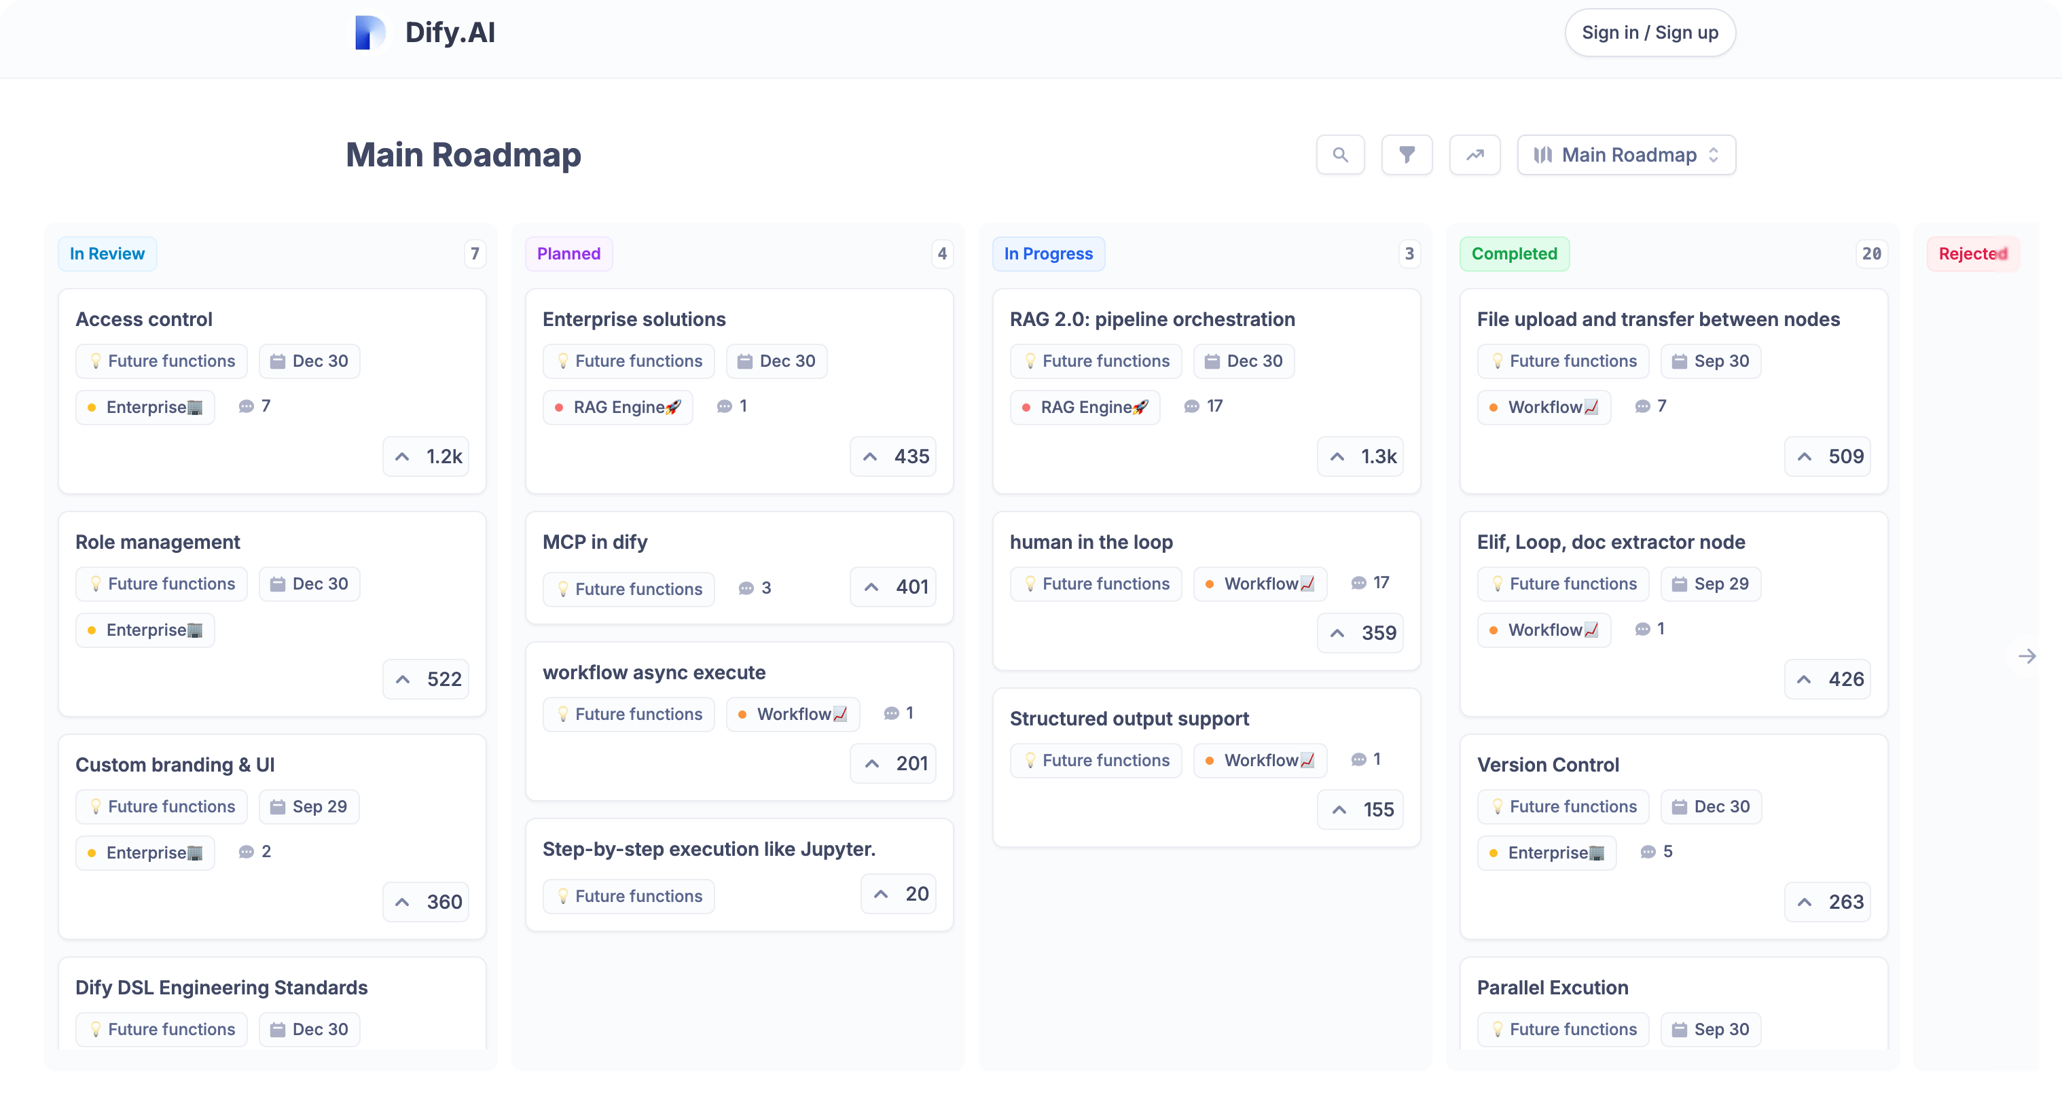Open the filter funnel icon
This screenshot has height=1118, width=2062.
pyautogui.click(x=1407, y=154)
